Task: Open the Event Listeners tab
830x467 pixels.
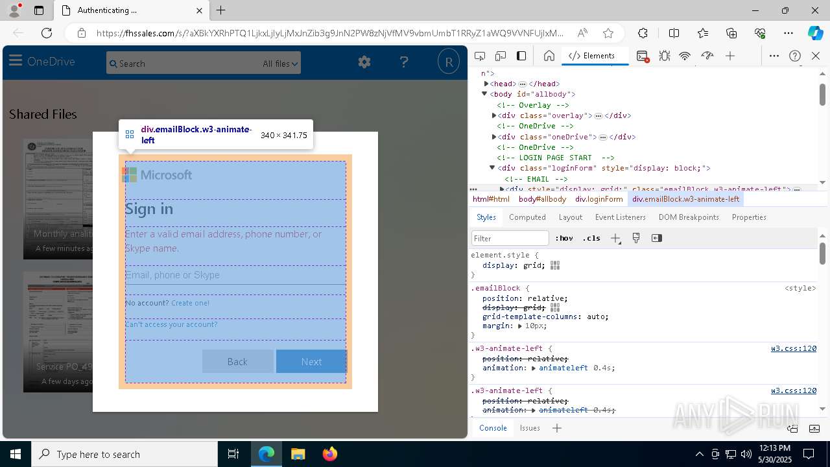Action: [x=621, y=217]
